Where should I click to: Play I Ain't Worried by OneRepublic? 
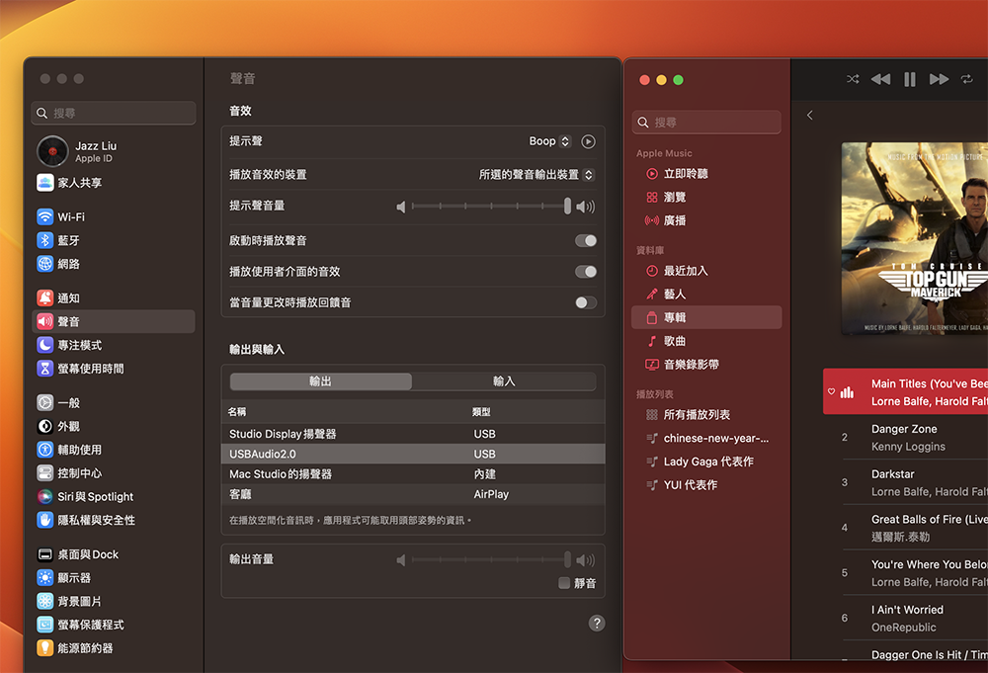pyautogui.click(x=905, y=619)
